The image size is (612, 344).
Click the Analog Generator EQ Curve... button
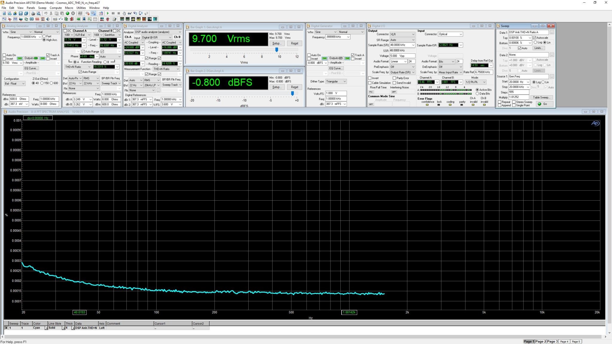31,68
